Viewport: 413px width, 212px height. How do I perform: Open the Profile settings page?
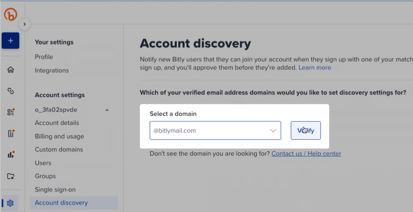pos(44,57)
